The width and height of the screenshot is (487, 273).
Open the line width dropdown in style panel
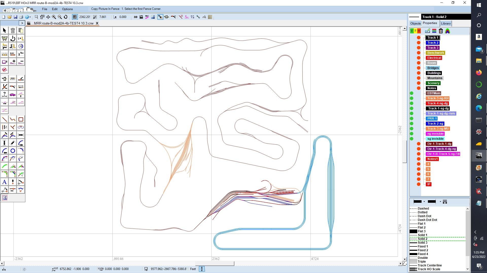(x=440, y=202)
